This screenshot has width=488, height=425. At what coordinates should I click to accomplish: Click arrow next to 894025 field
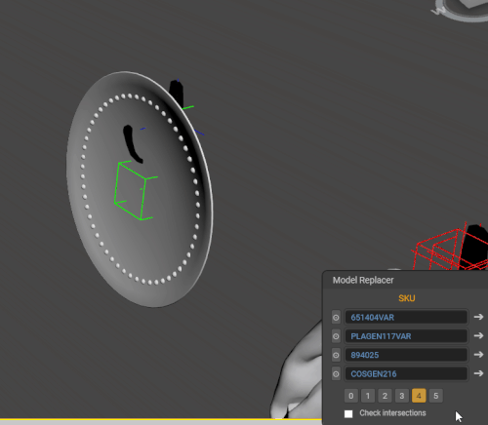pyautogui.click(x=478, y=355)
